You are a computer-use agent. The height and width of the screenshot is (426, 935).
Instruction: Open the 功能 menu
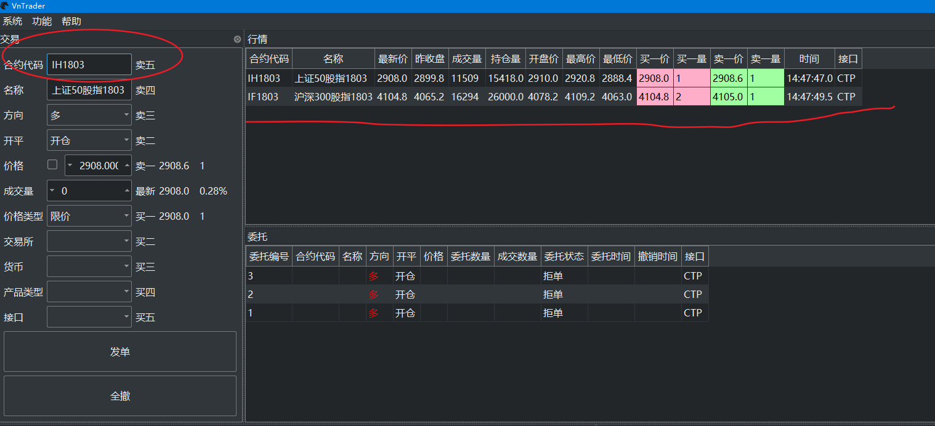pos(41,21)
